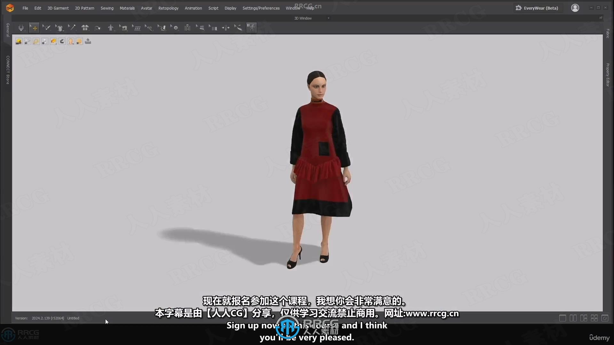The height and width of the screenshot is (345, 614).
Task: Toggle the faded garment display icon
Action: click(36, 41)
